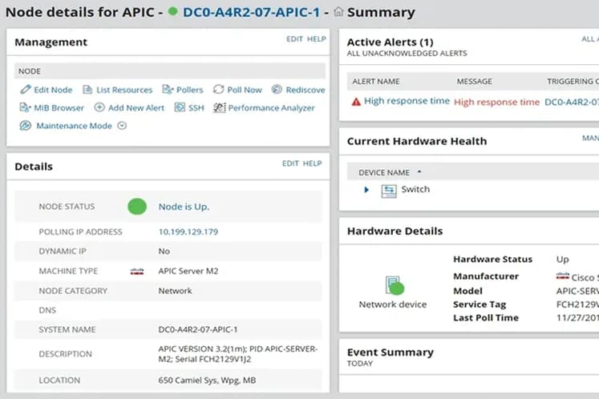599x399 pixels.
Task: Open the High response time alert name
Action: click(407, 101)
